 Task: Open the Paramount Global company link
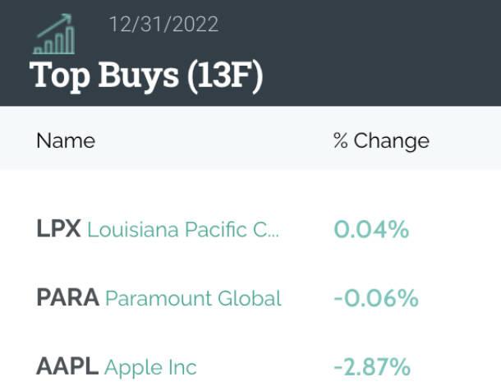tap(194, 297)
